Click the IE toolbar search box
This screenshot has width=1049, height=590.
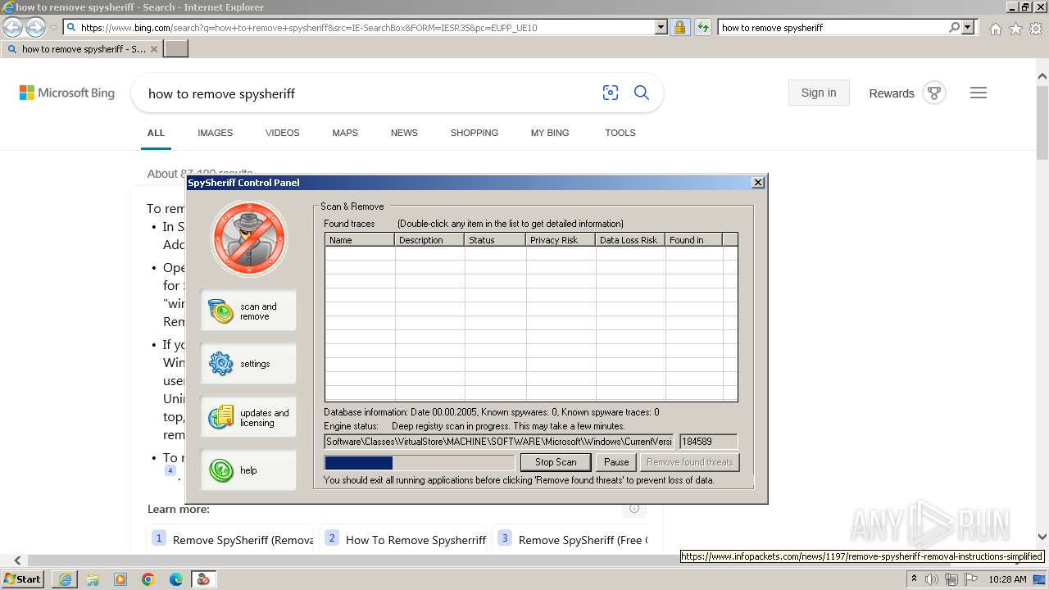[832, 28]
